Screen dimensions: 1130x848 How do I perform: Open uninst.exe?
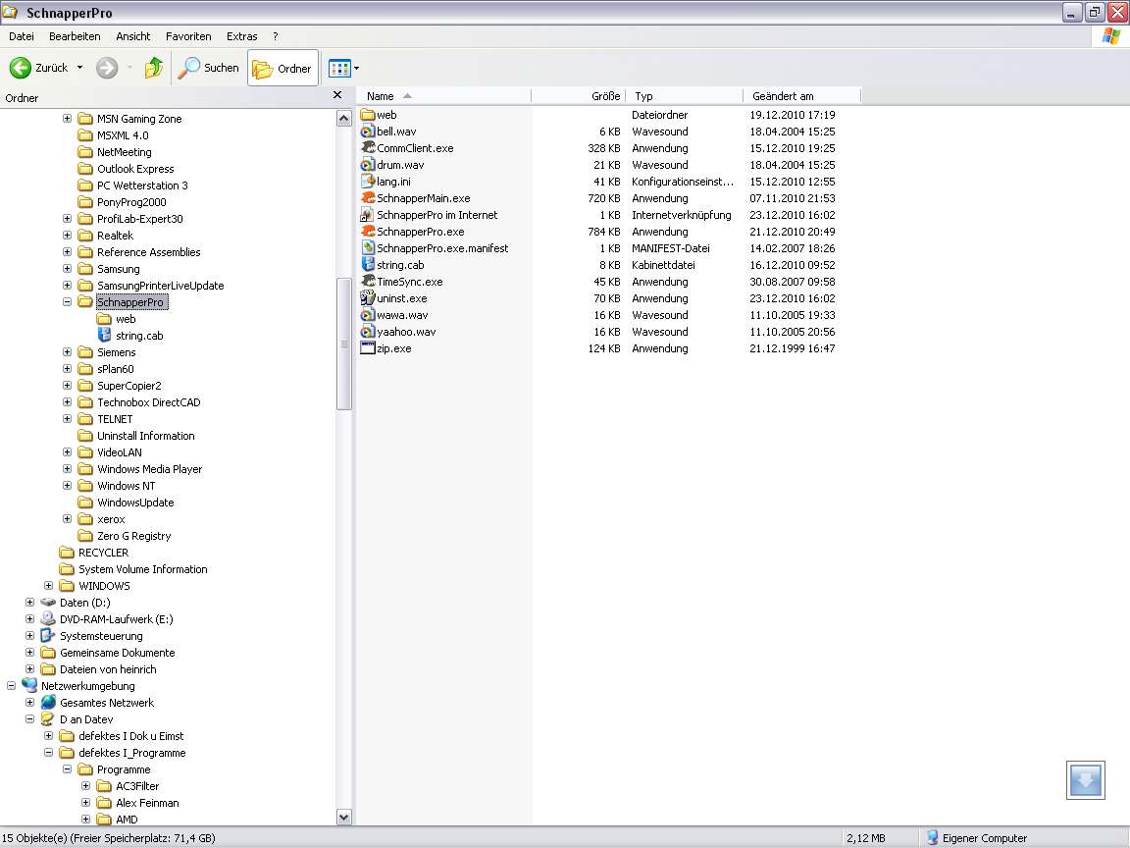tap(403, 298)
